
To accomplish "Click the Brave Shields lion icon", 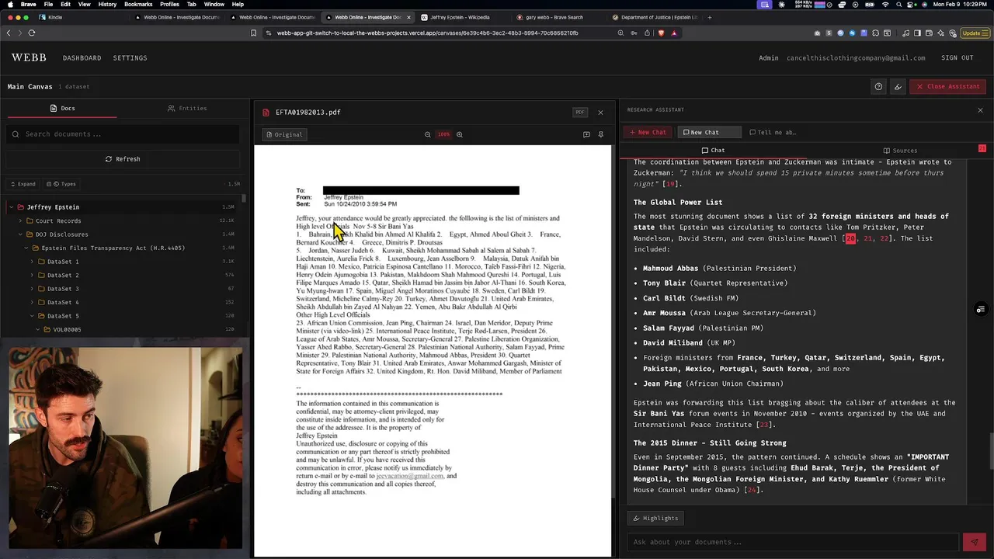I will 661,33.
